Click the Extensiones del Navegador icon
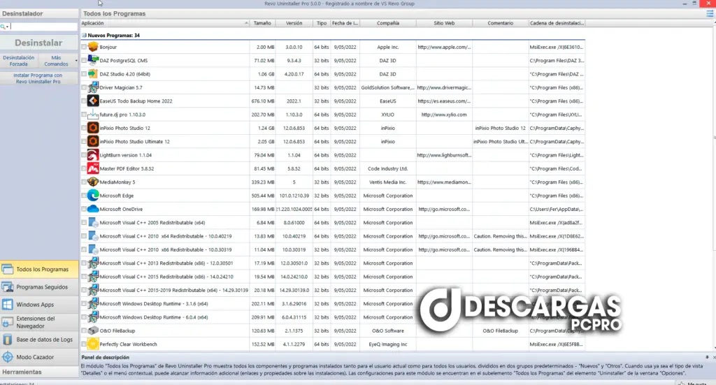This screenshot has height=385, width=716. coord(8,322)
